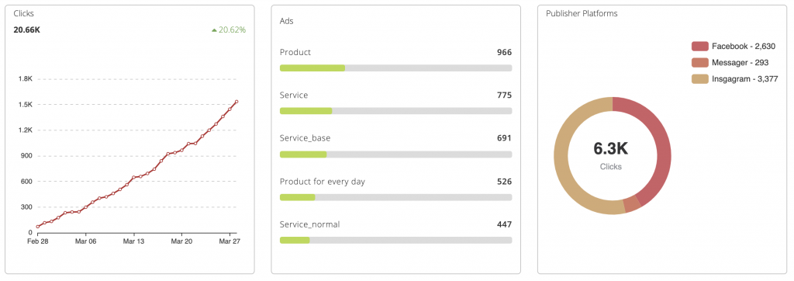Click the Service progress bar
The height and width of the screenshot is (281, 794).
click(x=395, y=110)
